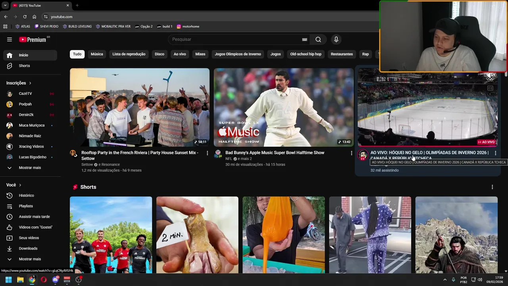The image size is (508, 286).
Task: Open Histórico in the sidebar
Action: coord(30,195)
